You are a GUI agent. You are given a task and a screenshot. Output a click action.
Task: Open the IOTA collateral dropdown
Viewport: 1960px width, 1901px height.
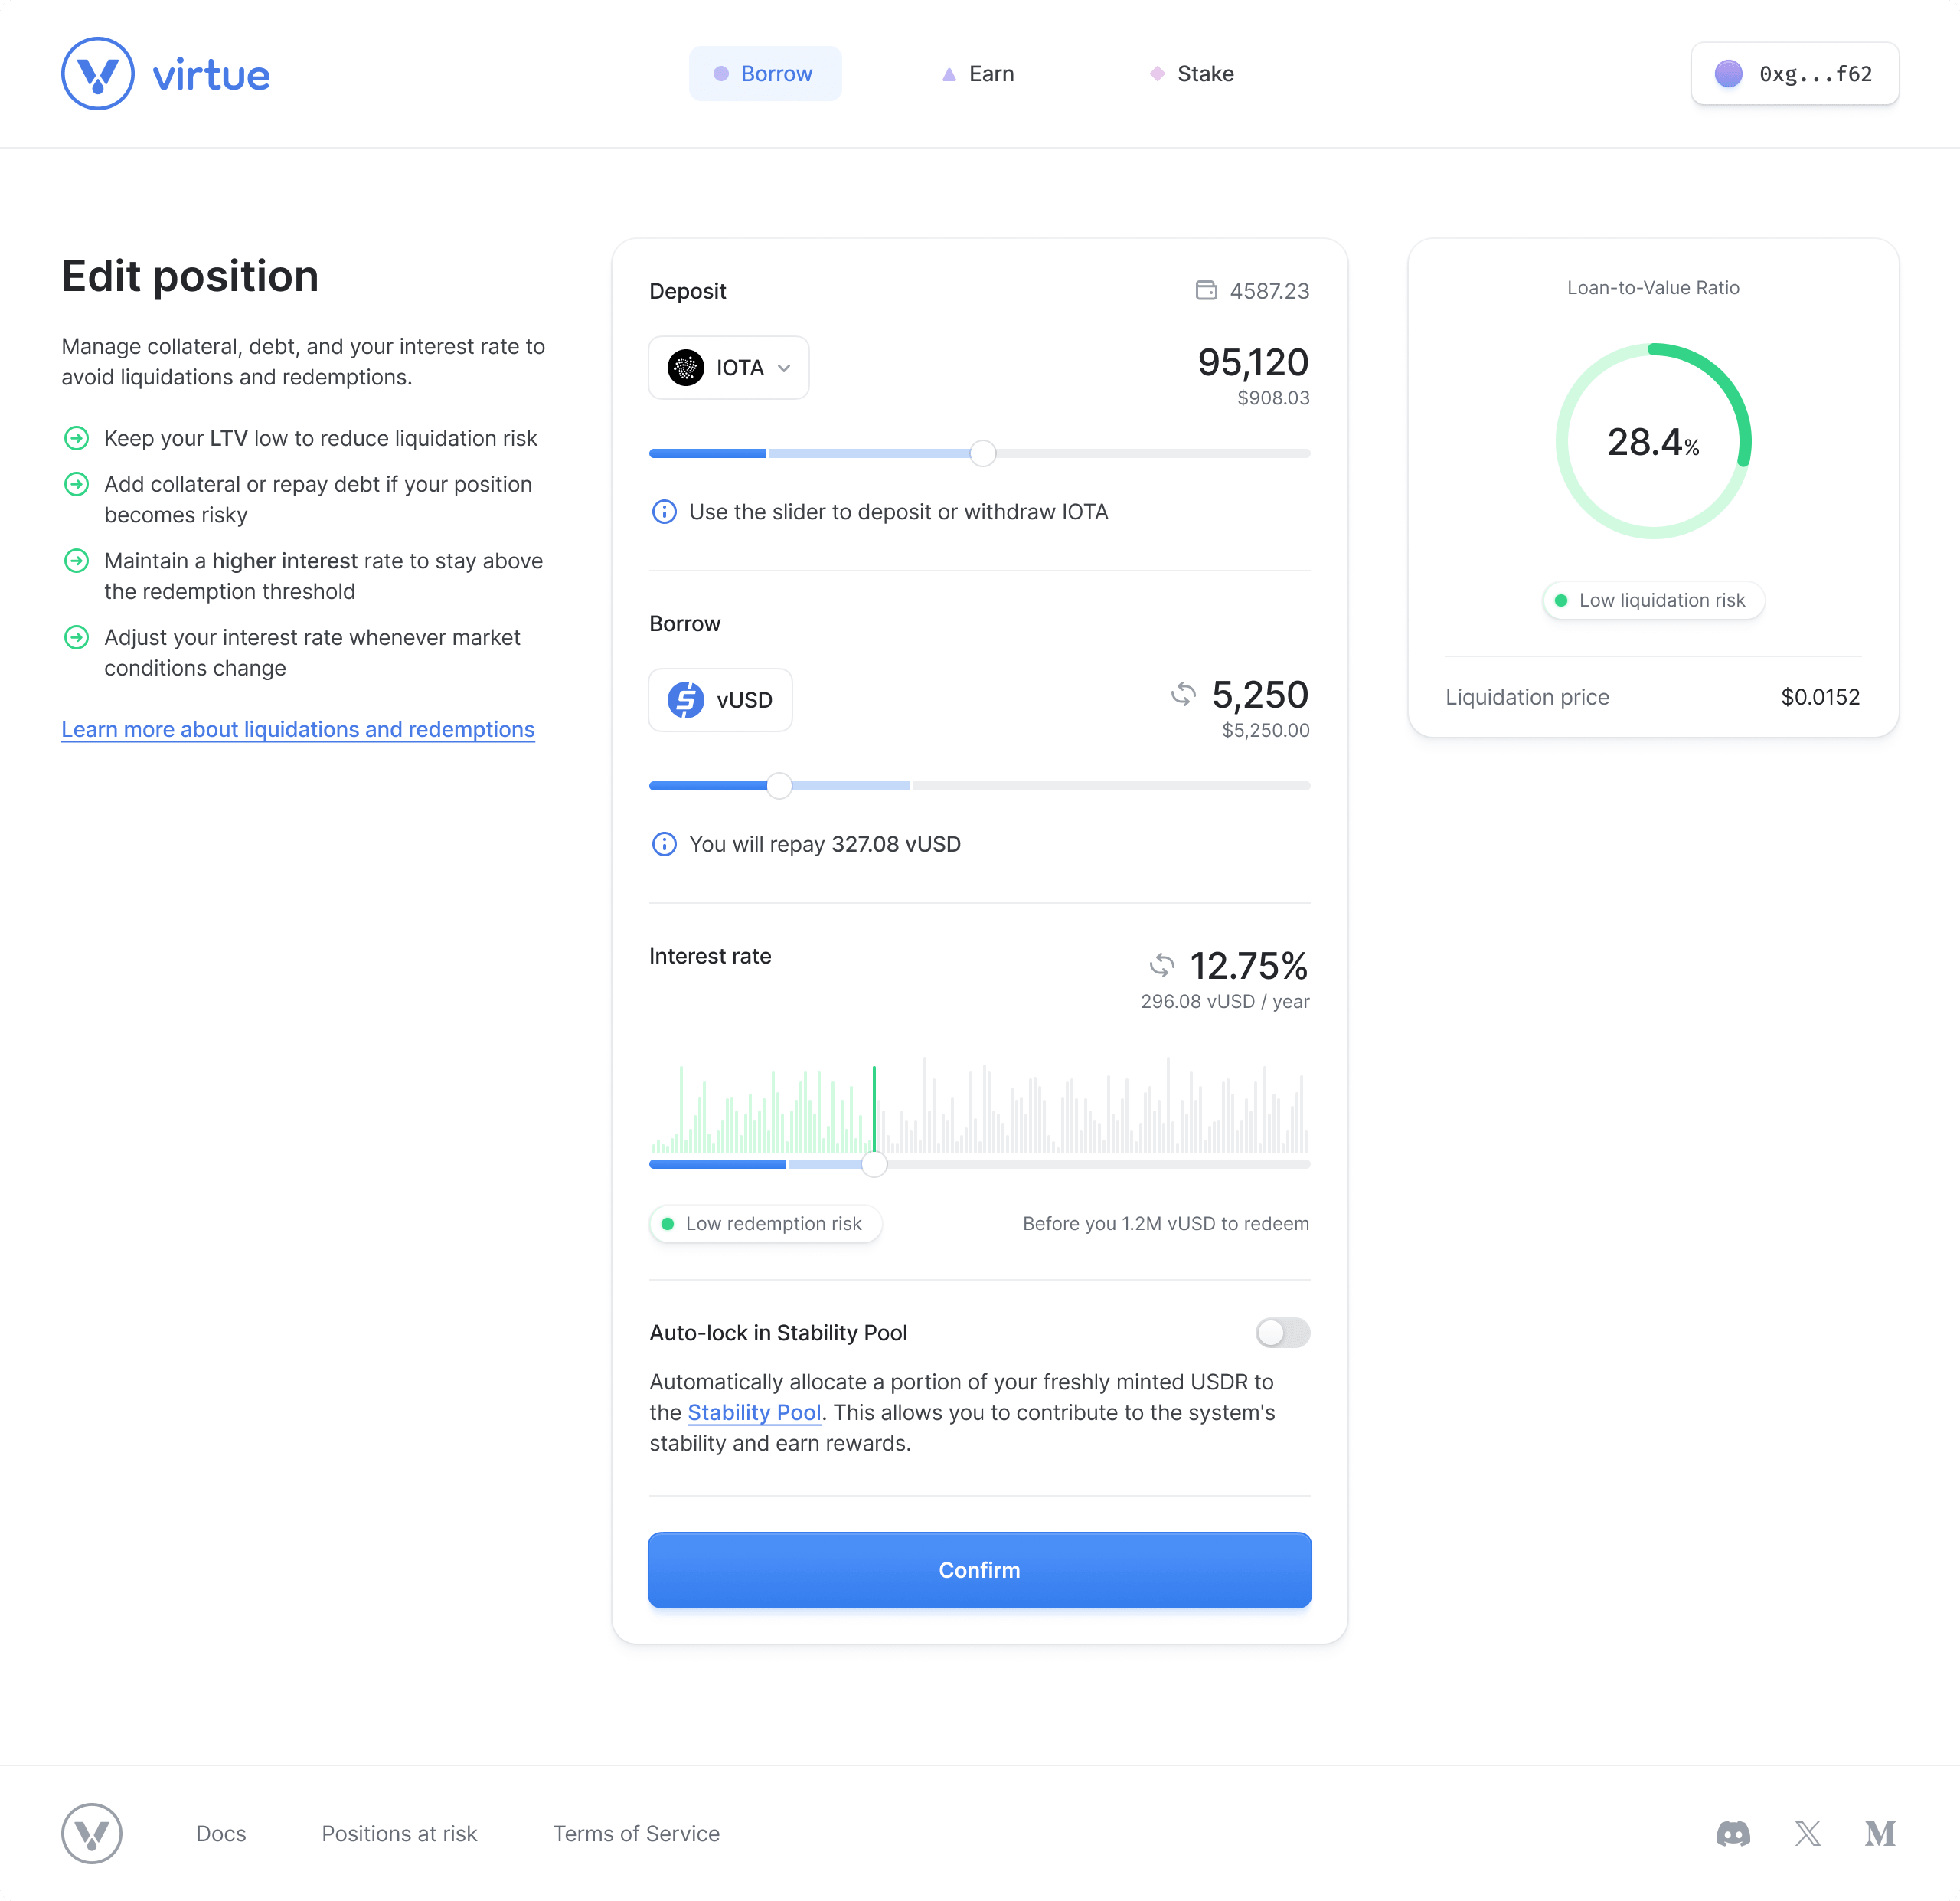click(728, 368)
